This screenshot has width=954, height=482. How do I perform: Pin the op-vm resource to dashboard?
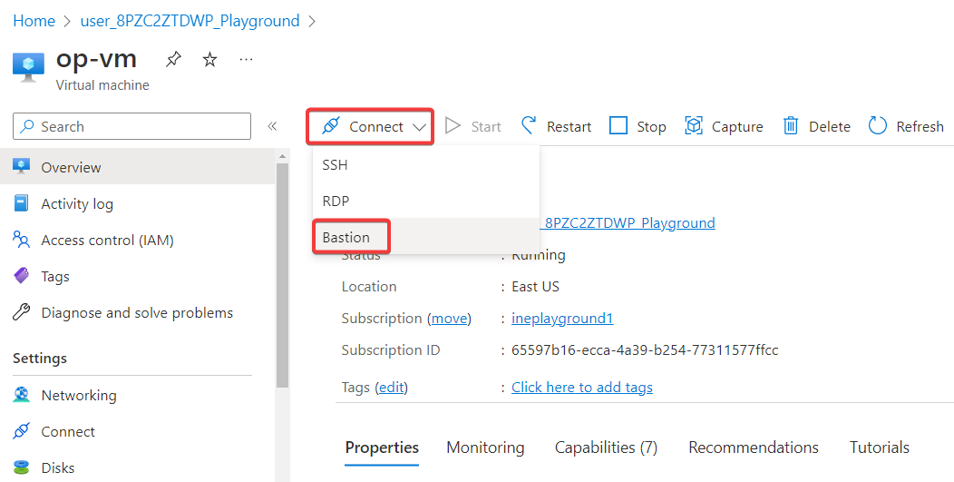(x=173, y=60)
